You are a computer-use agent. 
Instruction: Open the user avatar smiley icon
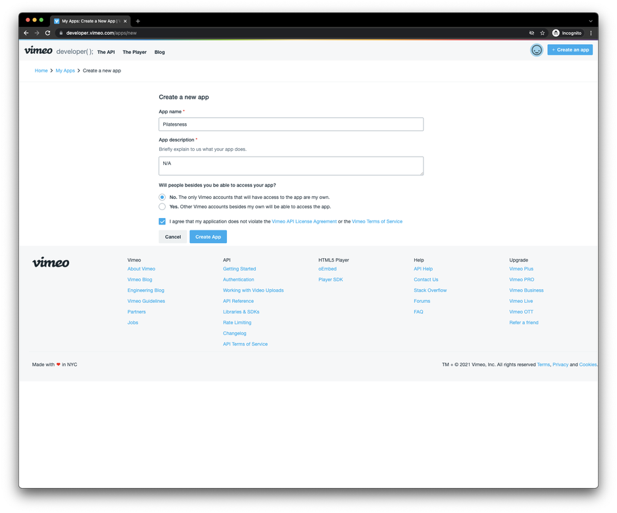tap(536, 50)
